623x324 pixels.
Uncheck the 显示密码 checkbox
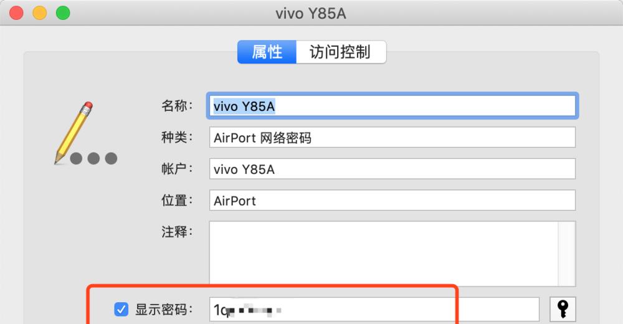(121, 309)
